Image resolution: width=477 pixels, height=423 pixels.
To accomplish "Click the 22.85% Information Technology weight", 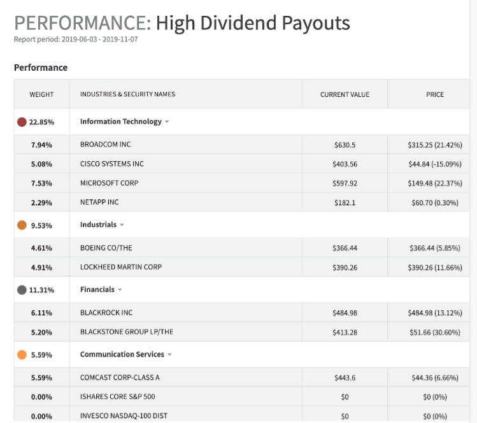I will pyautogui.click(x=41, y=122).
